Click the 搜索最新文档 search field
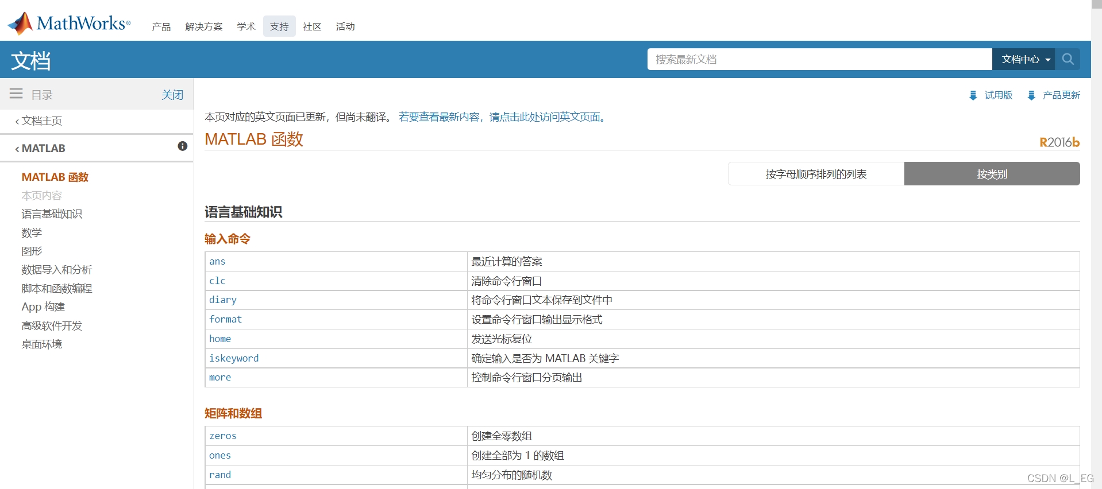The image size is (1102, 489). click(x=820, y=59)
